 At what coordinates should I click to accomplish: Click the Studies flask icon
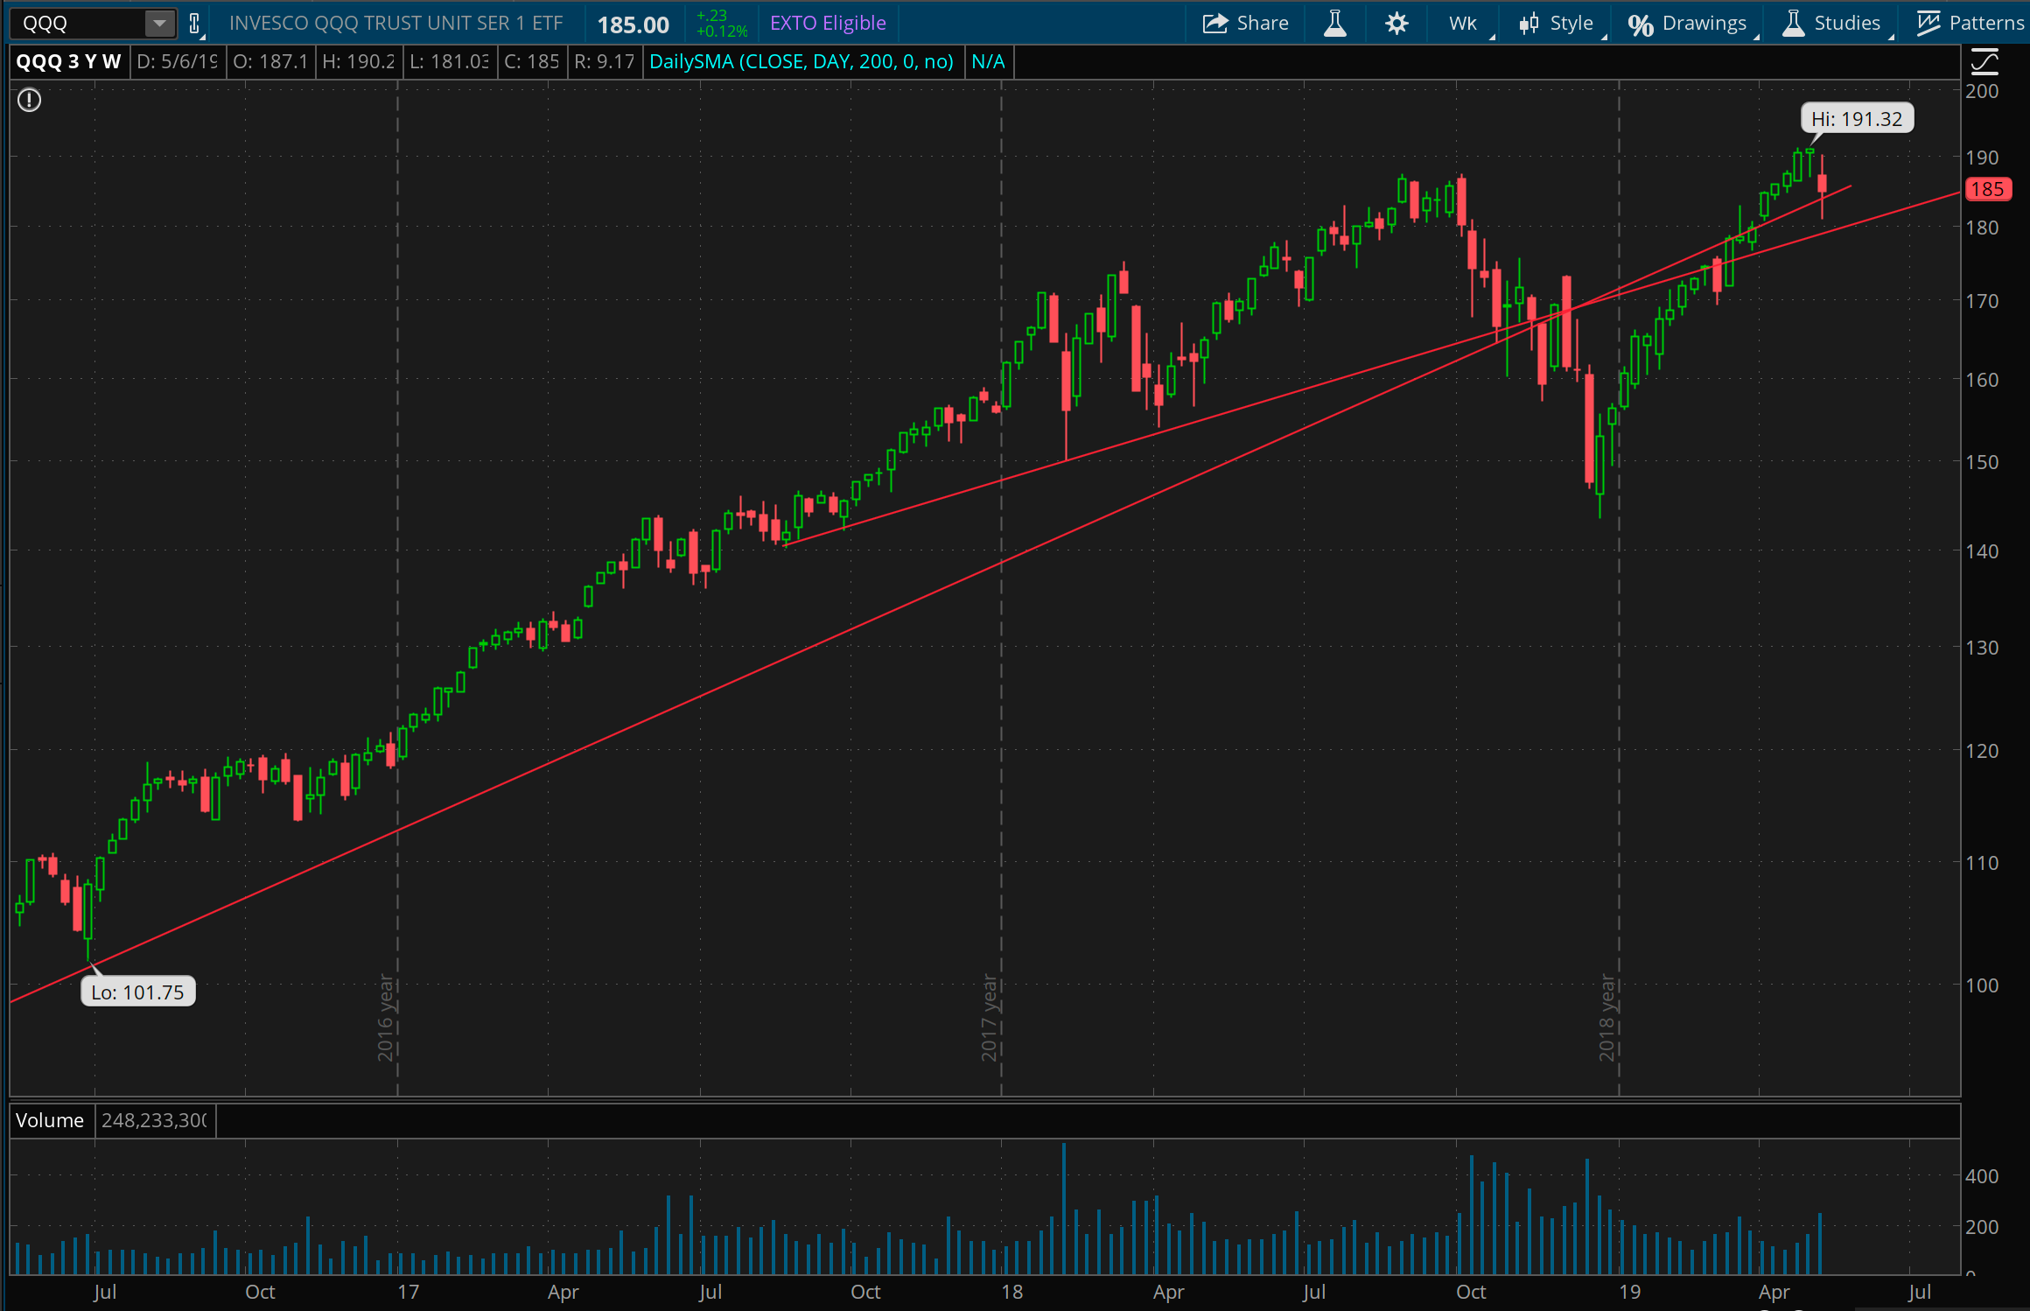pyautogui.click(x=1793, y=24)
